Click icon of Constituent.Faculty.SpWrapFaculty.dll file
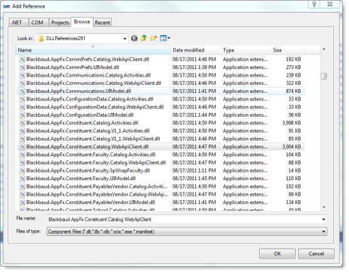Viewport: 349px width, 273px height. [x=22, y=171]
